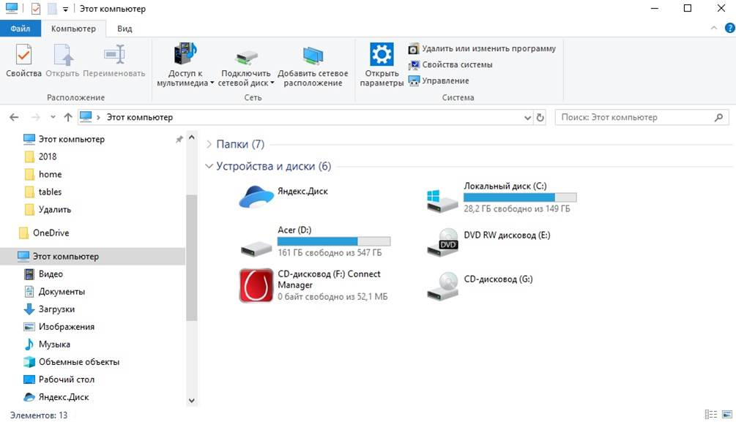This screenshot has height=422, width=736.
Task: Click the navigation pane vertical scrollbar
Action: coord(192,258)
